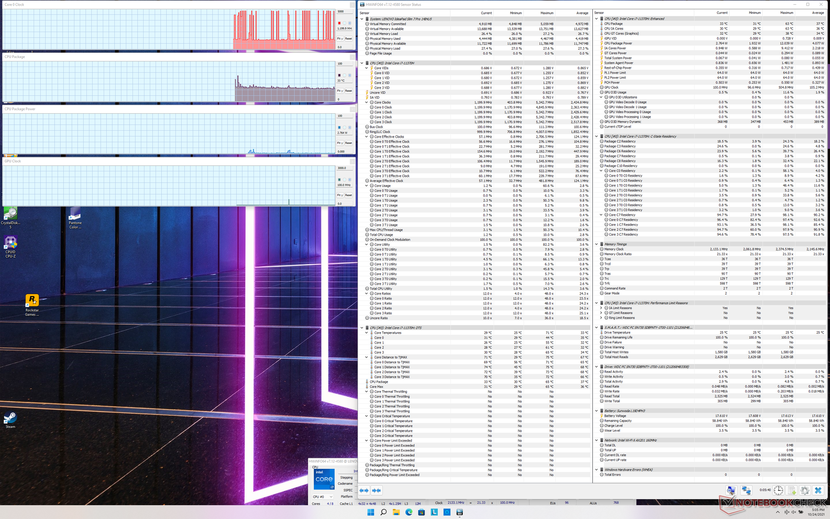Viewport: 830px width, 519px height.
Task: Open Microsoft Edge from the taskbar
Action: 409,512
